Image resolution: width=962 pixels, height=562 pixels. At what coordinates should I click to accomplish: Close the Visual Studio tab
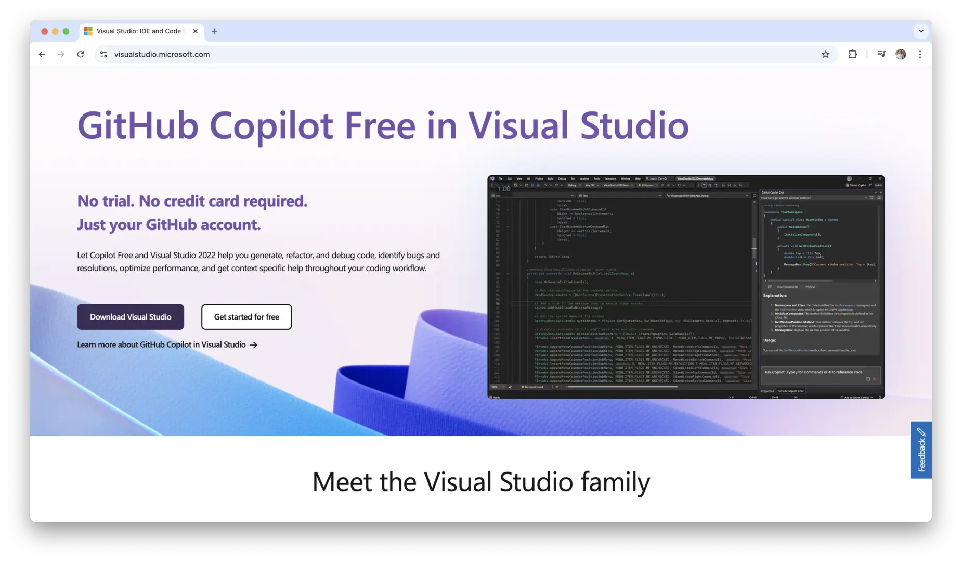point(196,31)
